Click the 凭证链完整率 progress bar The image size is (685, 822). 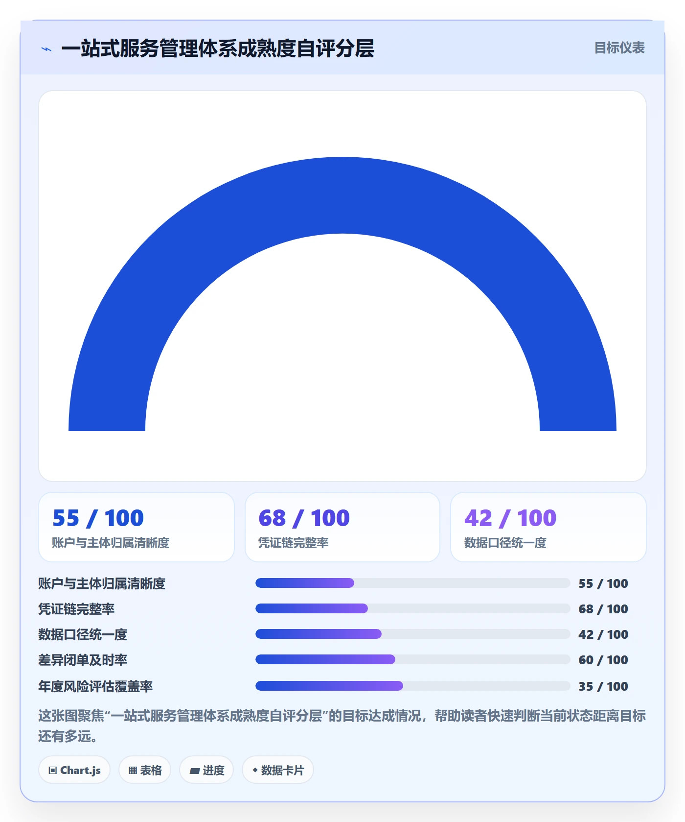[x=413, y=608]
